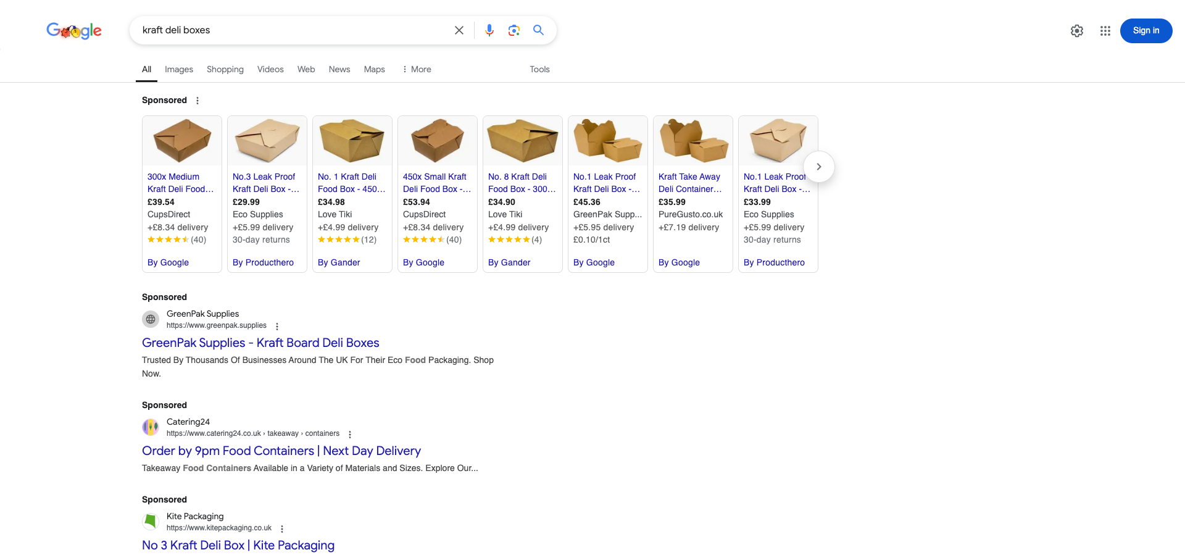This screenshot has height=555, width=1185.
Task: Start voice search with microphone icon
Action: 489,30
